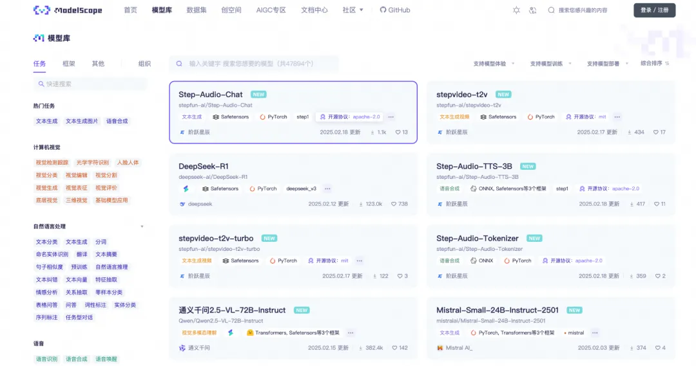Open the 综合排序 sort dropdown
The image size is (696, 366).
click(x=655, y=64)
